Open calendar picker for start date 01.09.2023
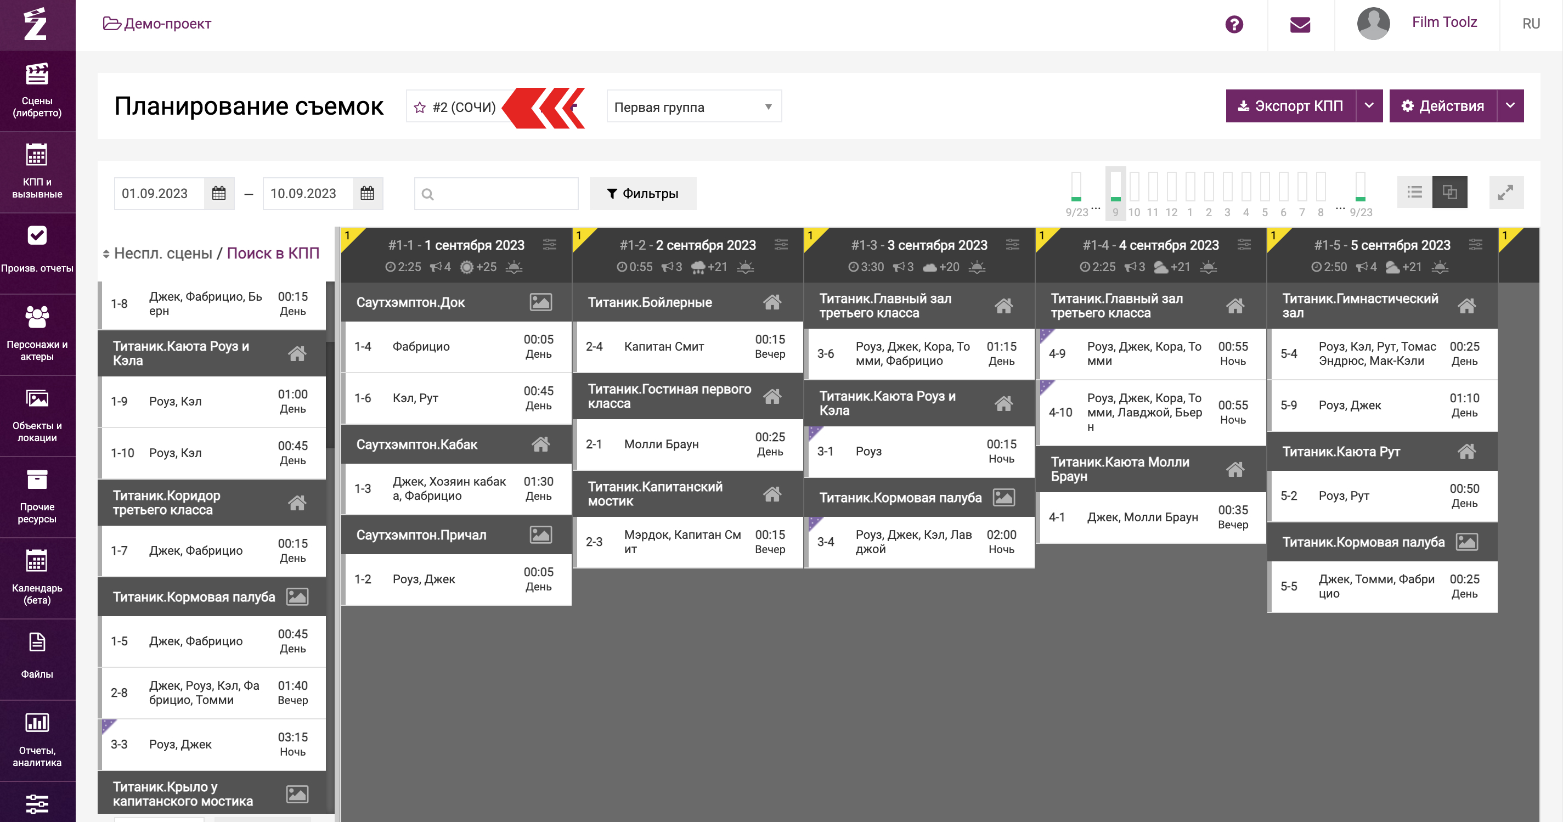The image size is (1563, 822). [x=219, y=194]
